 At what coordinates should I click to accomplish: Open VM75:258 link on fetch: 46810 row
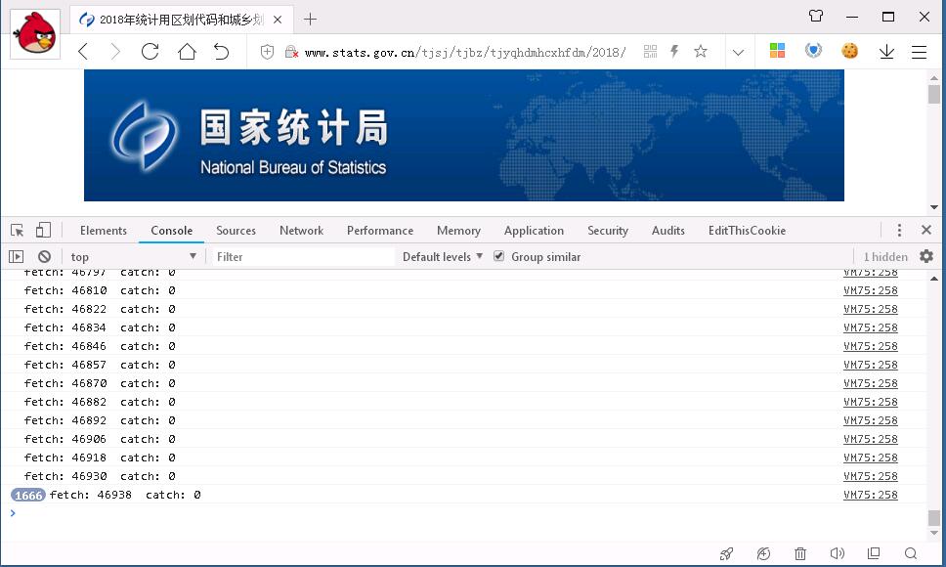pos(871,290)
